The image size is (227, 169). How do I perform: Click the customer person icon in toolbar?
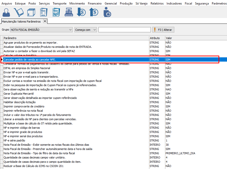(x=6, y=12)
